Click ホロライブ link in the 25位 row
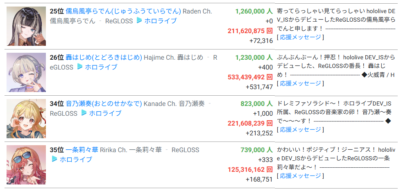This screenshot has width=410, height=191. coord(161,20)
